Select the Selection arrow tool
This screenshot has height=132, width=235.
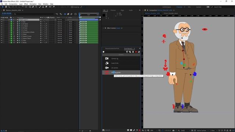[3, 7]
